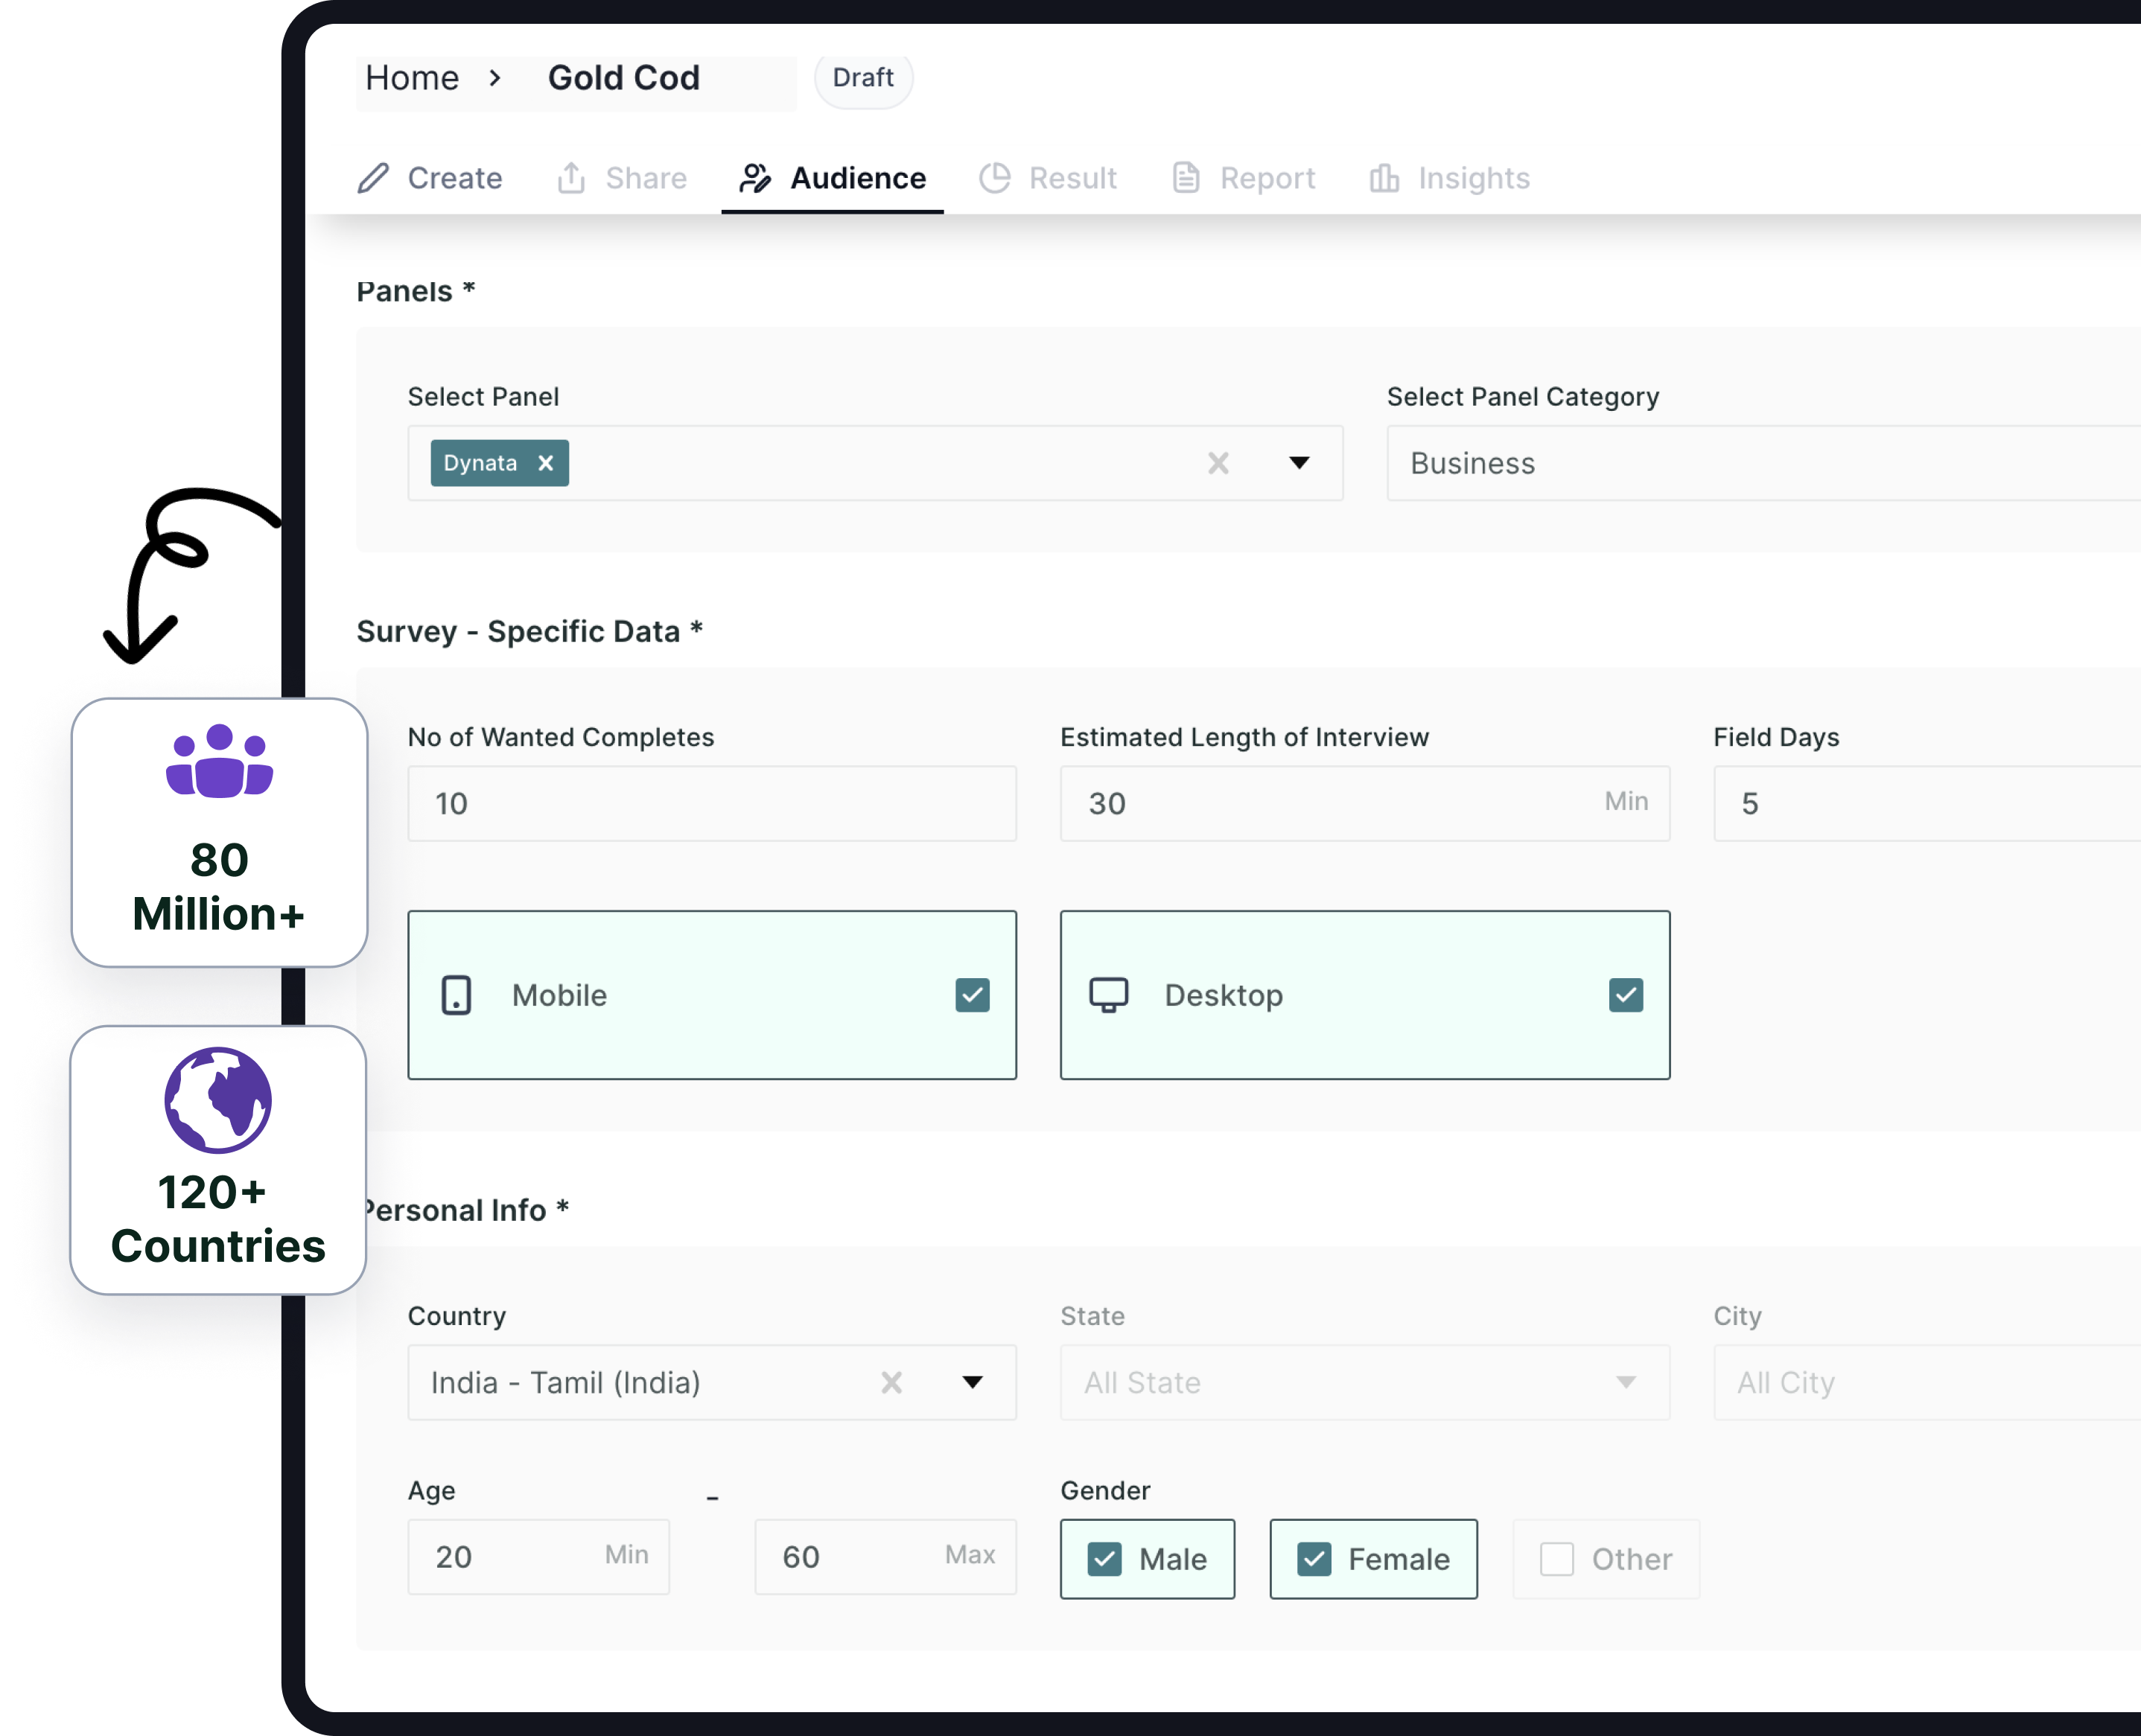Screen dimensions: 2141x1736
Task: Uncheck the Female gender checkbox
Action: tap(1314, 1559)
